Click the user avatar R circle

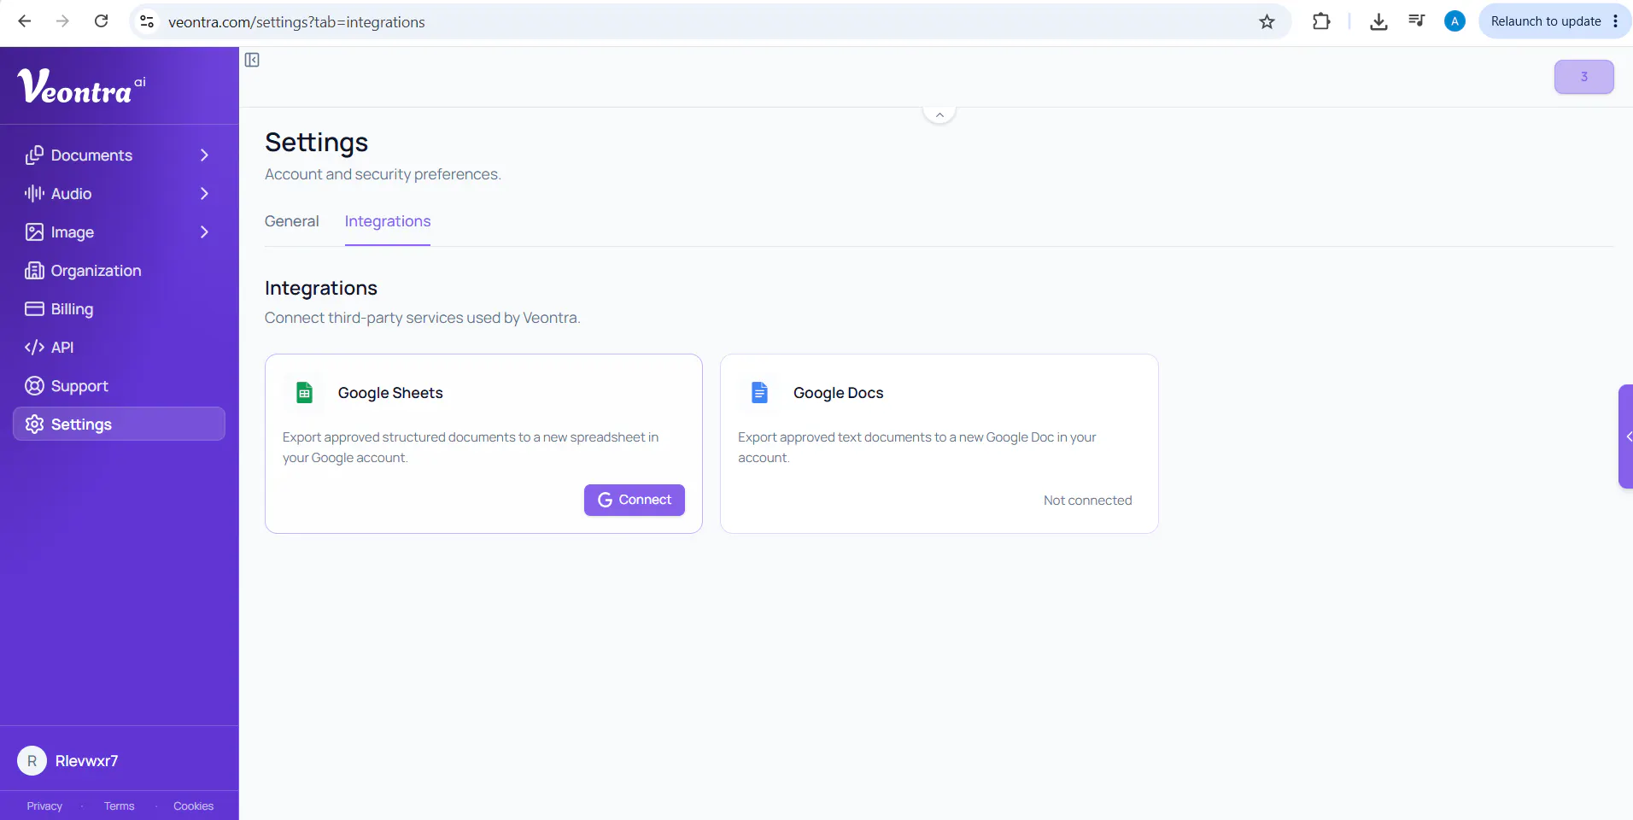[32, 761]
